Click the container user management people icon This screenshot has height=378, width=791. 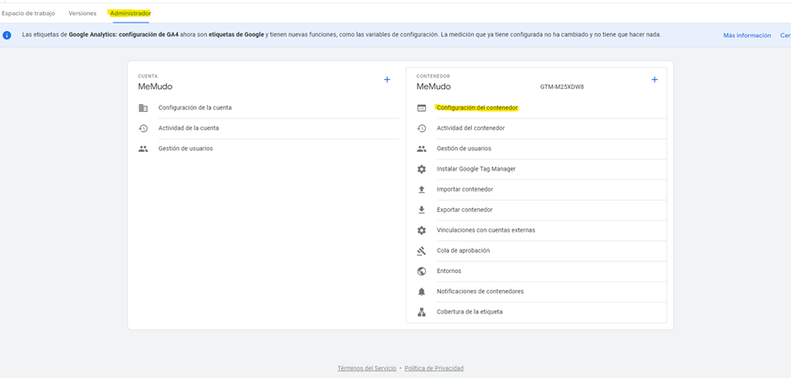(422, 149)
